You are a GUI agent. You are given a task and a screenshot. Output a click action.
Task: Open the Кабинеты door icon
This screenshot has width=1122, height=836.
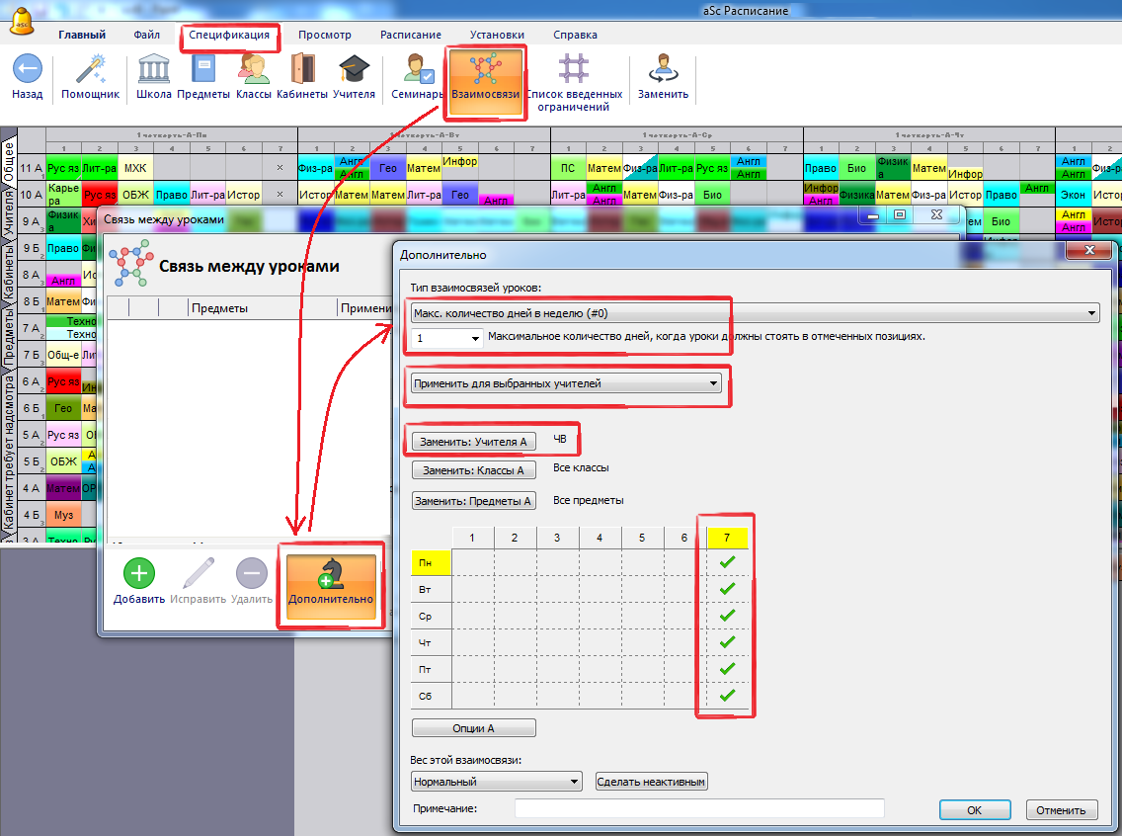point(302,71)
